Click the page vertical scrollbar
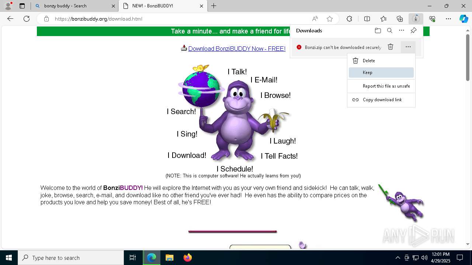This screenshot has width=472, height=265. point(468,57)
